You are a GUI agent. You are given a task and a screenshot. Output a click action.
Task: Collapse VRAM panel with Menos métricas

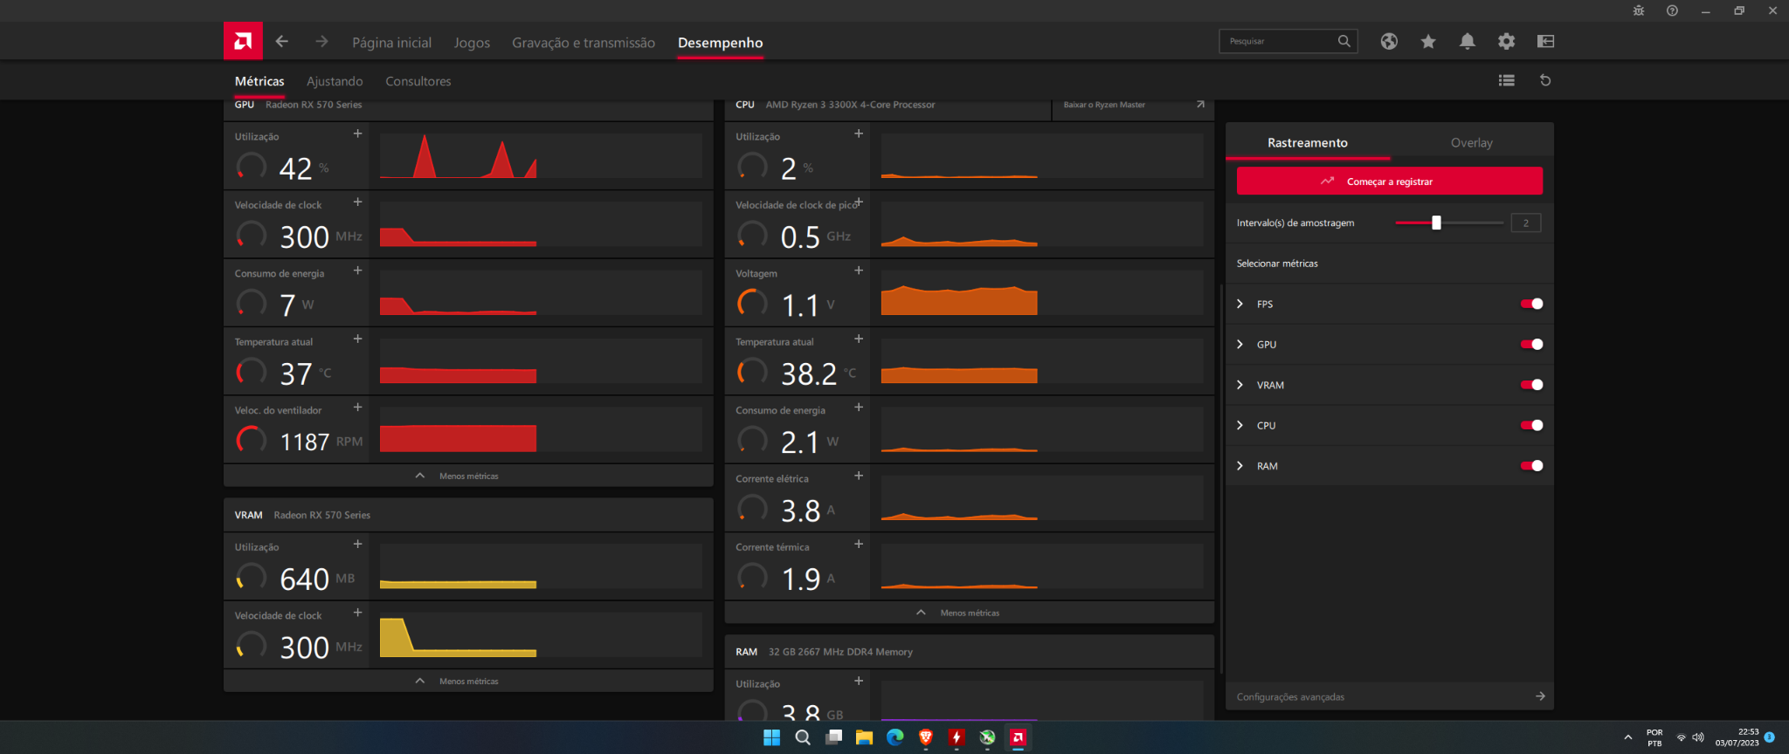click(468, 681)
